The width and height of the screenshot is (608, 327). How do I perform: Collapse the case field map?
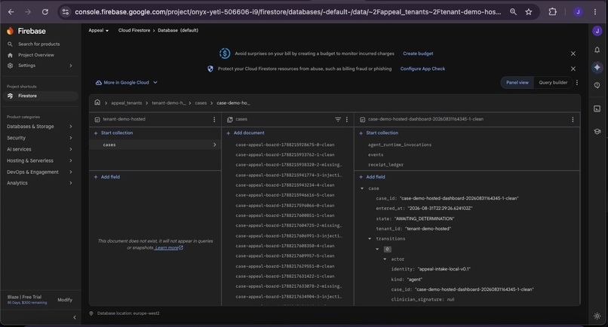(362, 188)
